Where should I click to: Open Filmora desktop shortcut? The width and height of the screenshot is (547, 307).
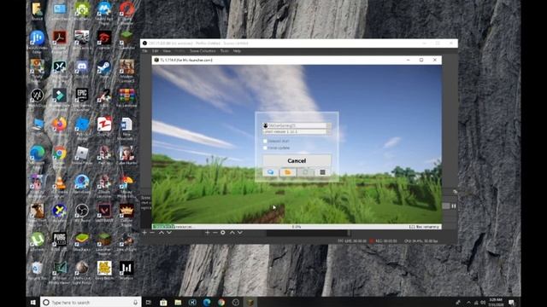59,97
